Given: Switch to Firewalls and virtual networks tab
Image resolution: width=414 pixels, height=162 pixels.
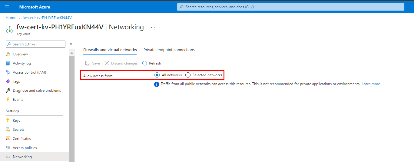Looking at the screenshot, I should pos(110,50).
